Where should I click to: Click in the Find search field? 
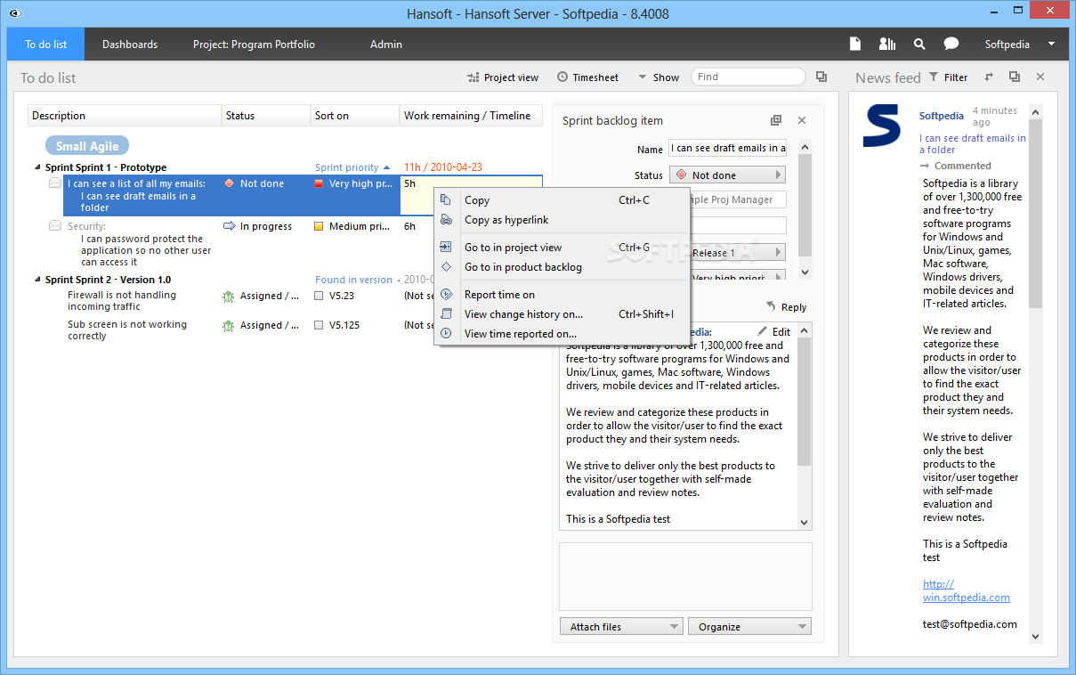pyautogui.click(x=748, y=77)
